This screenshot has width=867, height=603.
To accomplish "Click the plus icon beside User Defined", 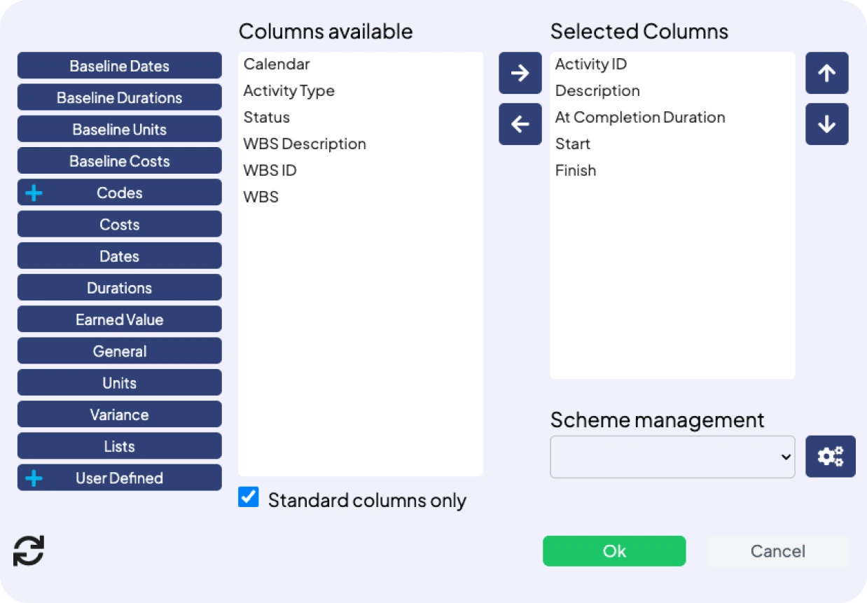I will pos(33,478).
